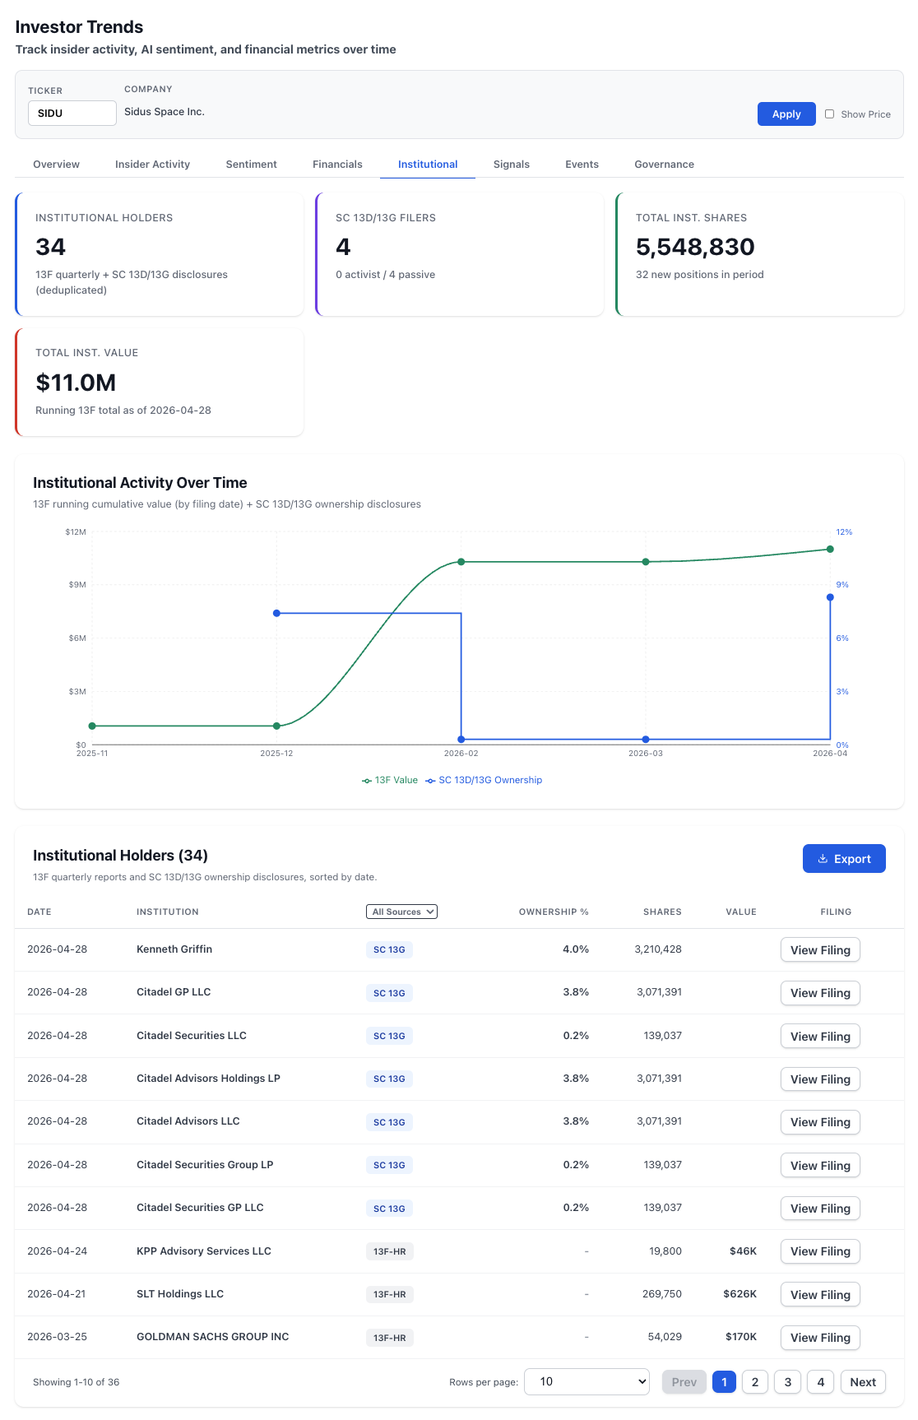918x1420 pixels.
Task: Click the Total Inst. Value $11.0M card
Action: [160, 383]
